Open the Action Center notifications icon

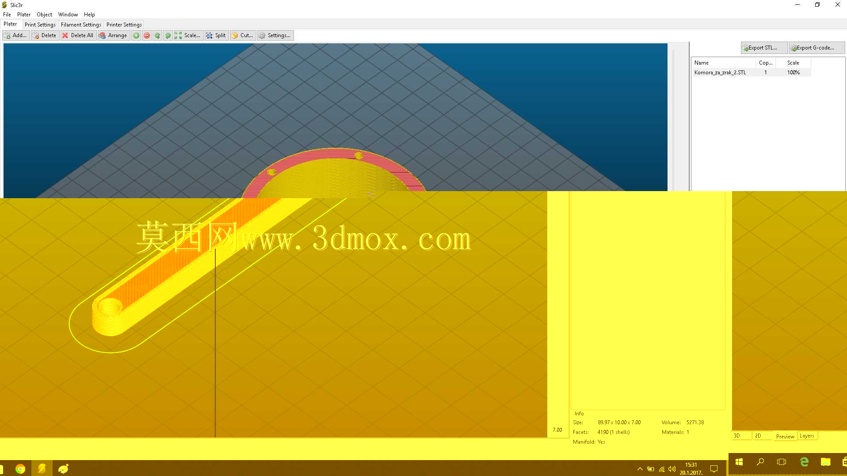pyautogui.click(x=713, y=468)
